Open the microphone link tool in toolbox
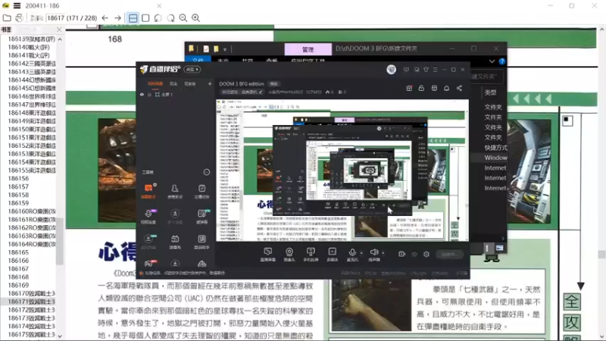Screen dimensions: 606x341 coord(148,216)
